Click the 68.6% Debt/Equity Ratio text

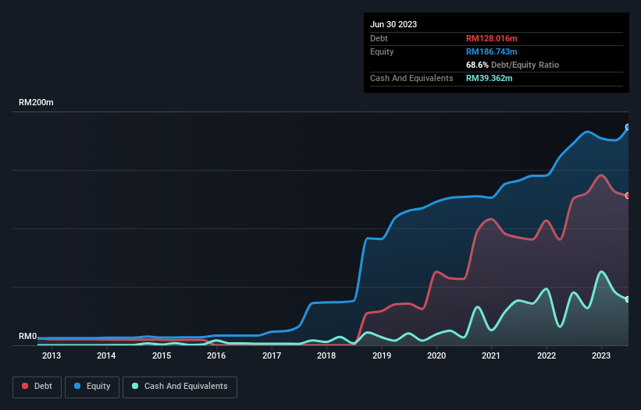(x=513, y=65)
